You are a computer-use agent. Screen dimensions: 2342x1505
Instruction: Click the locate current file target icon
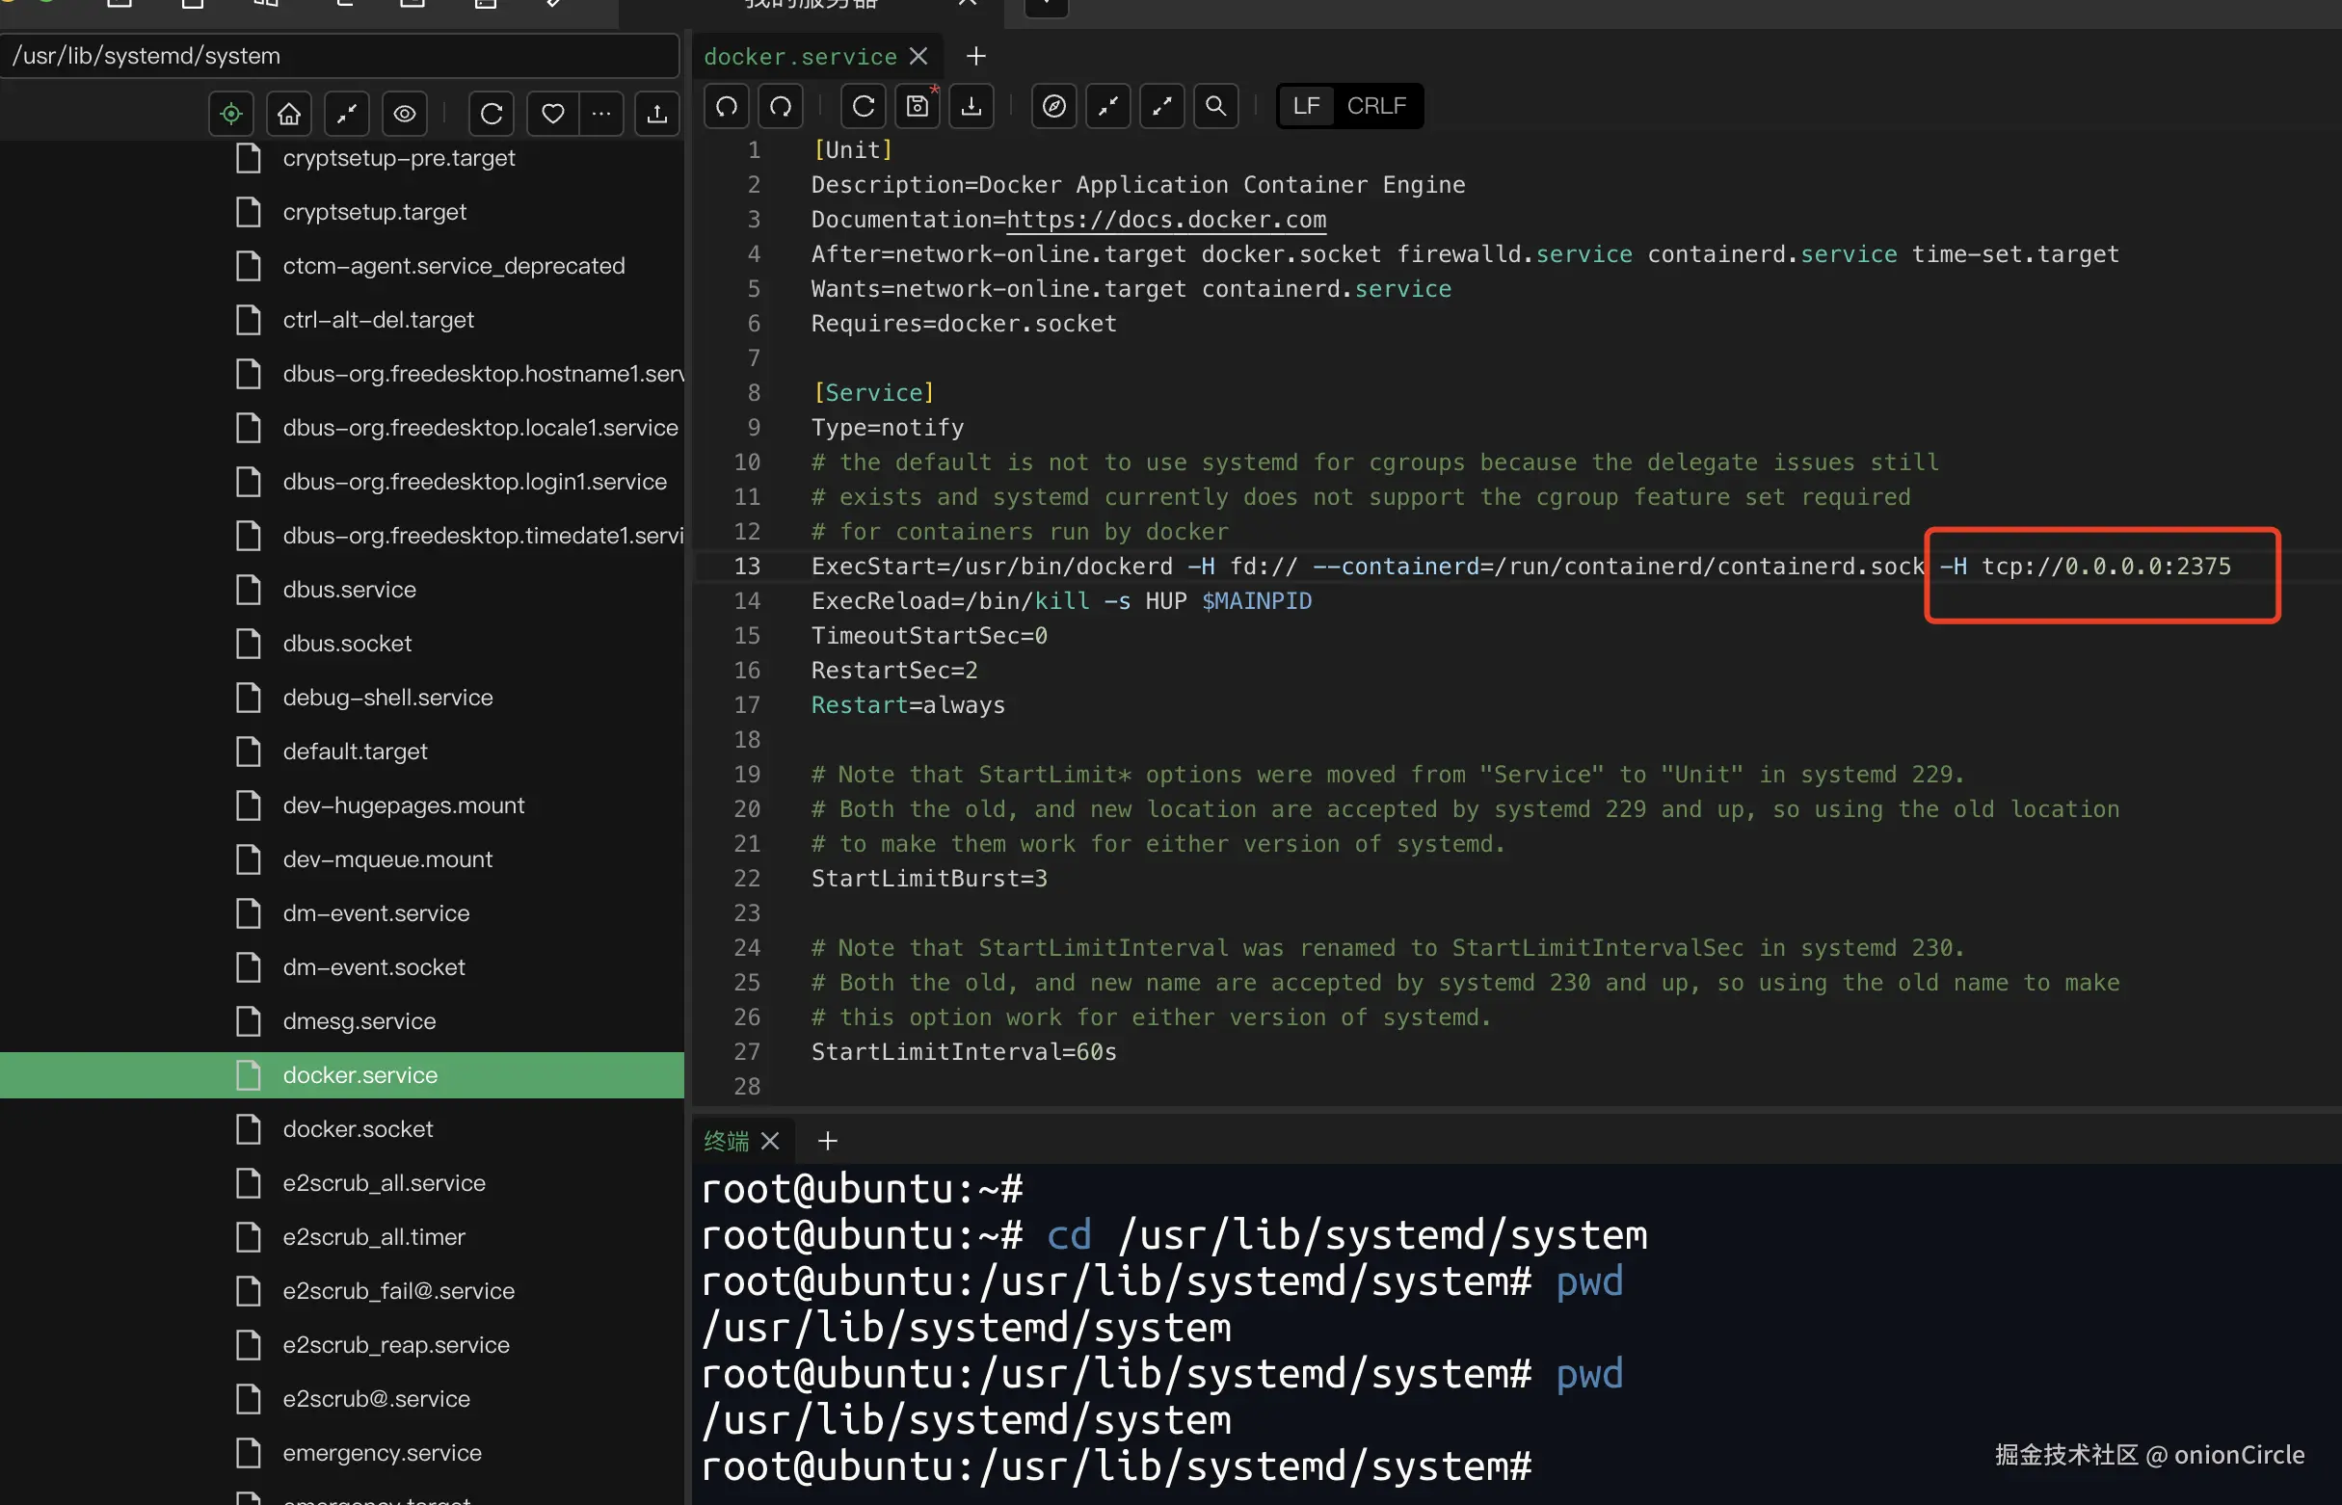tap(230, 115)
